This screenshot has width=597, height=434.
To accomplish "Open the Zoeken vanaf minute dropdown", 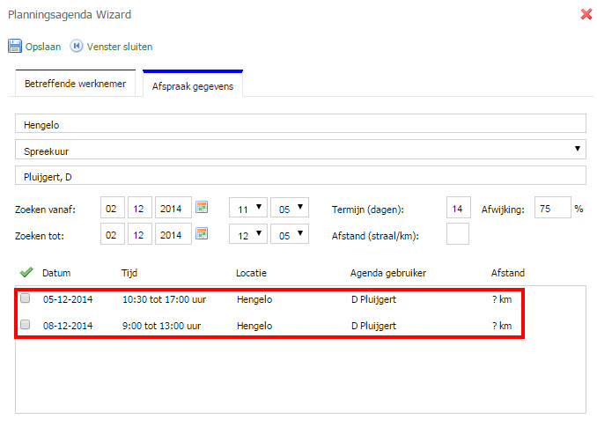I will tap(290, 209).
